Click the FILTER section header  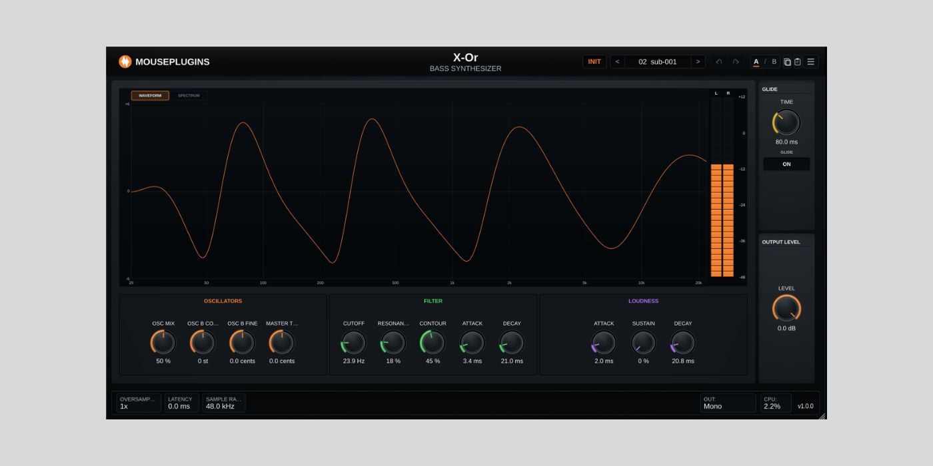pos(433,301)
